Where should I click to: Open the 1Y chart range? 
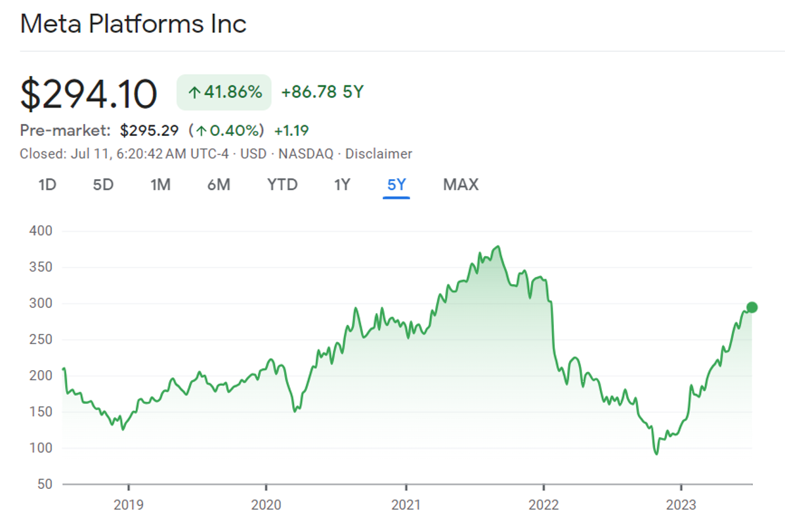(342, 185)
